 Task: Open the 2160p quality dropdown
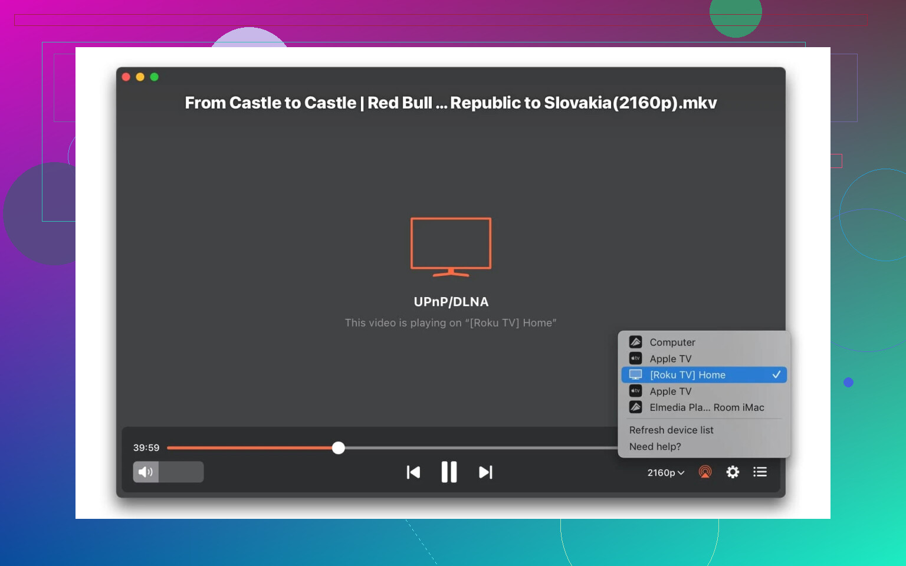click(x=665, y=473)
